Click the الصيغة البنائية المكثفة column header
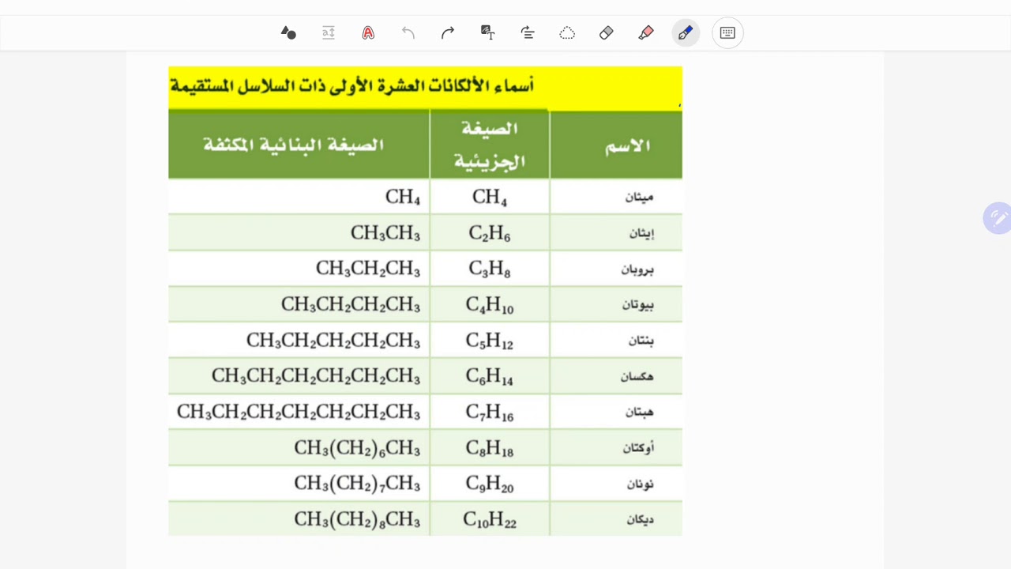The width and height of the screenshot is (1011, 569). (299, 145)
